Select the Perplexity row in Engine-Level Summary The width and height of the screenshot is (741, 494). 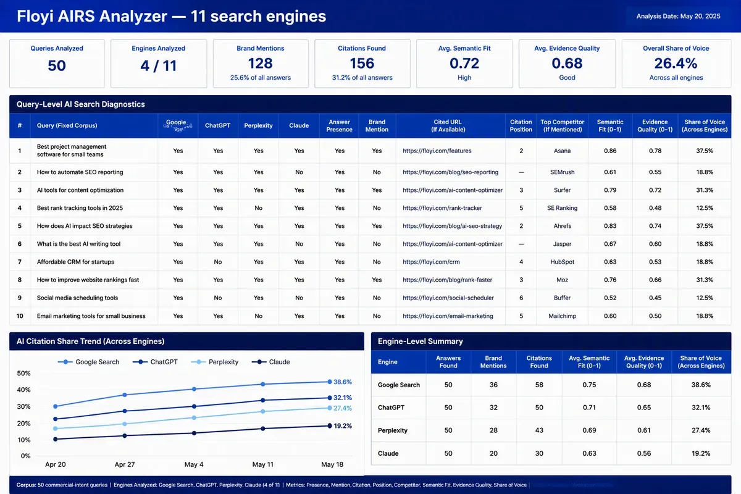tap(551, 430)
